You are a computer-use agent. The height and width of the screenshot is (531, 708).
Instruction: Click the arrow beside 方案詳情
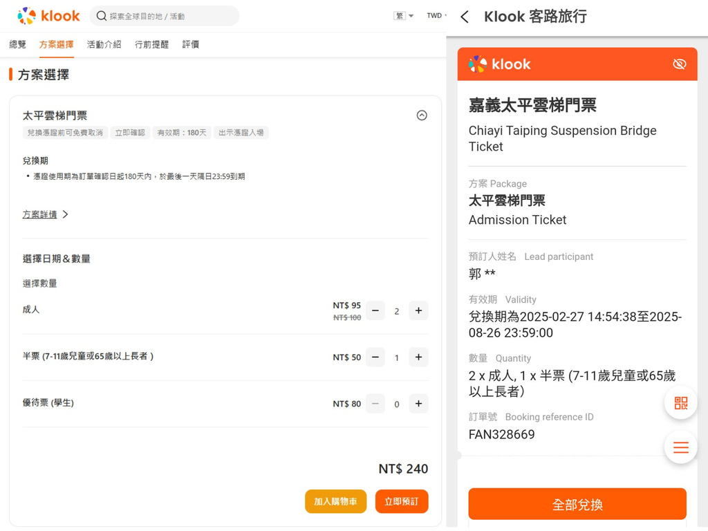65,214
